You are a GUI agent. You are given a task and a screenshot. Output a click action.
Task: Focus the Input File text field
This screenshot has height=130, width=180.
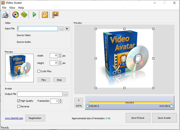tap(38, 29)
